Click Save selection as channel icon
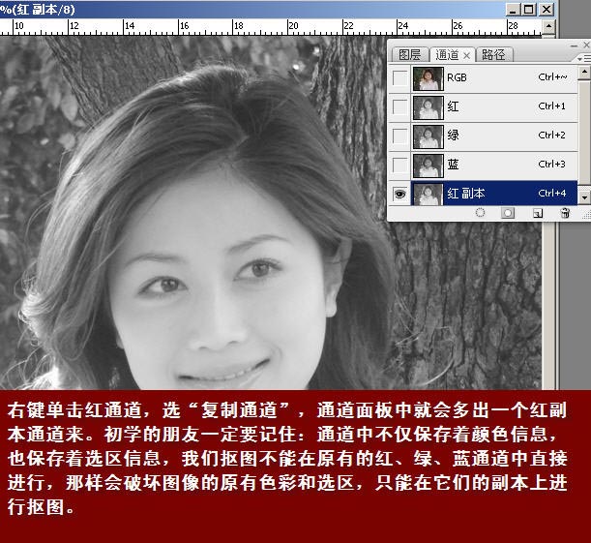Screen dimensions: 591x543 tap(508, 213)
